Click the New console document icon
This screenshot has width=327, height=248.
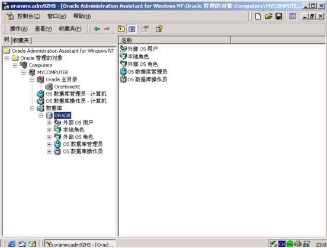point(258,16)
